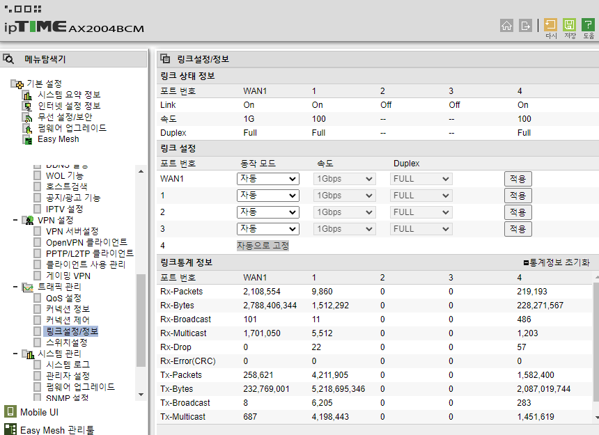
Task: Click 적용 button for port 1 row
Action: point(518,196)
